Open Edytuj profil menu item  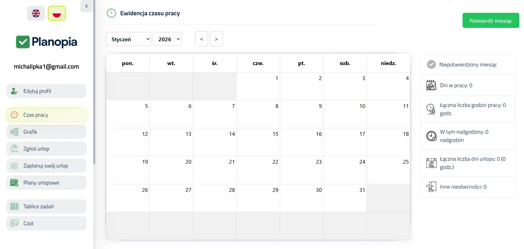pos(46,91)
